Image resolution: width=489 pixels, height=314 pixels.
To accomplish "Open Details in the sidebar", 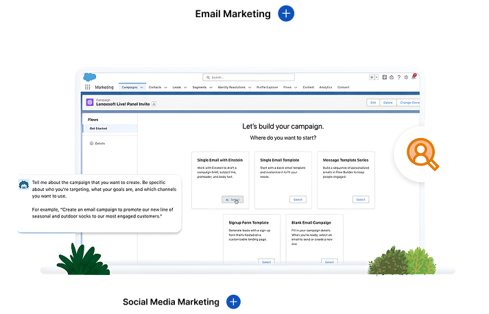I will (x=97, y=144).
